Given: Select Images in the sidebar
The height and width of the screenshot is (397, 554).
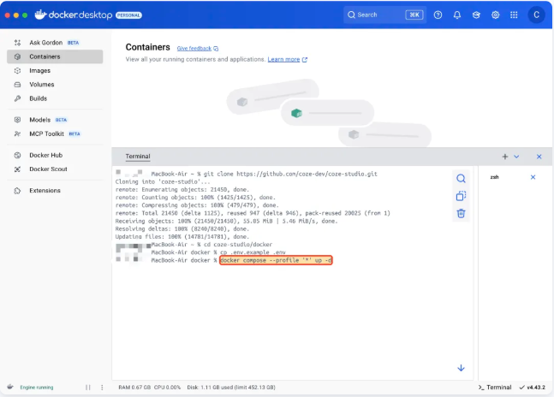Looking at the screenshot, I should 39,70.
